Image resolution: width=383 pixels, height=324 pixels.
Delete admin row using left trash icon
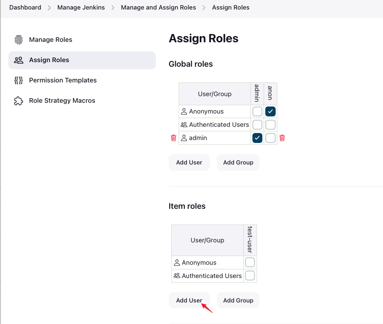point(173,138)
